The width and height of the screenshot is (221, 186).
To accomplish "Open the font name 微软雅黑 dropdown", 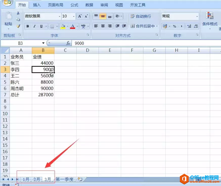I will point(59,16).
